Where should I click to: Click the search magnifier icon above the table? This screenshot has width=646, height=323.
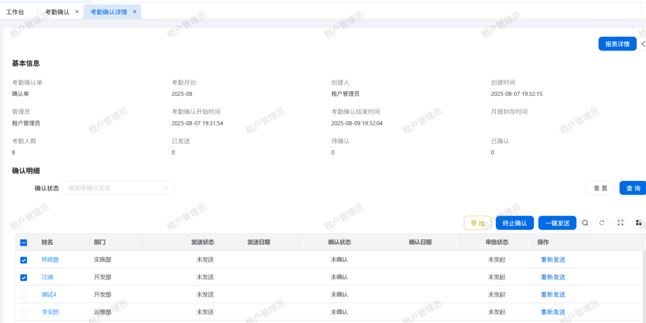(x=585, y=223)
